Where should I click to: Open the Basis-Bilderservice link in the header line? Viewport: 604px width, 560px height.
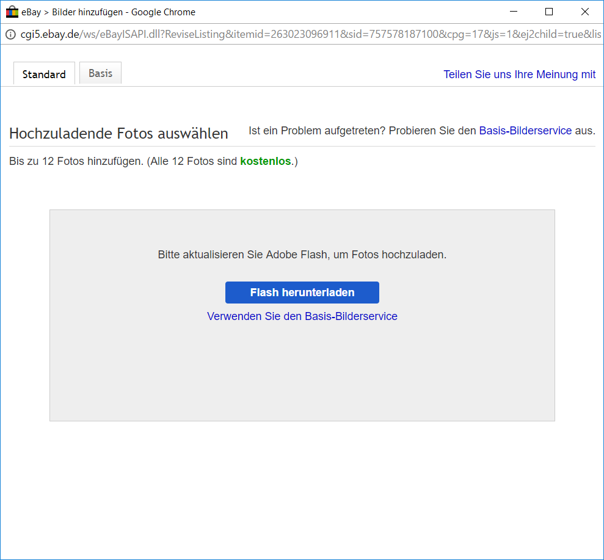click(x=525, y=131)
